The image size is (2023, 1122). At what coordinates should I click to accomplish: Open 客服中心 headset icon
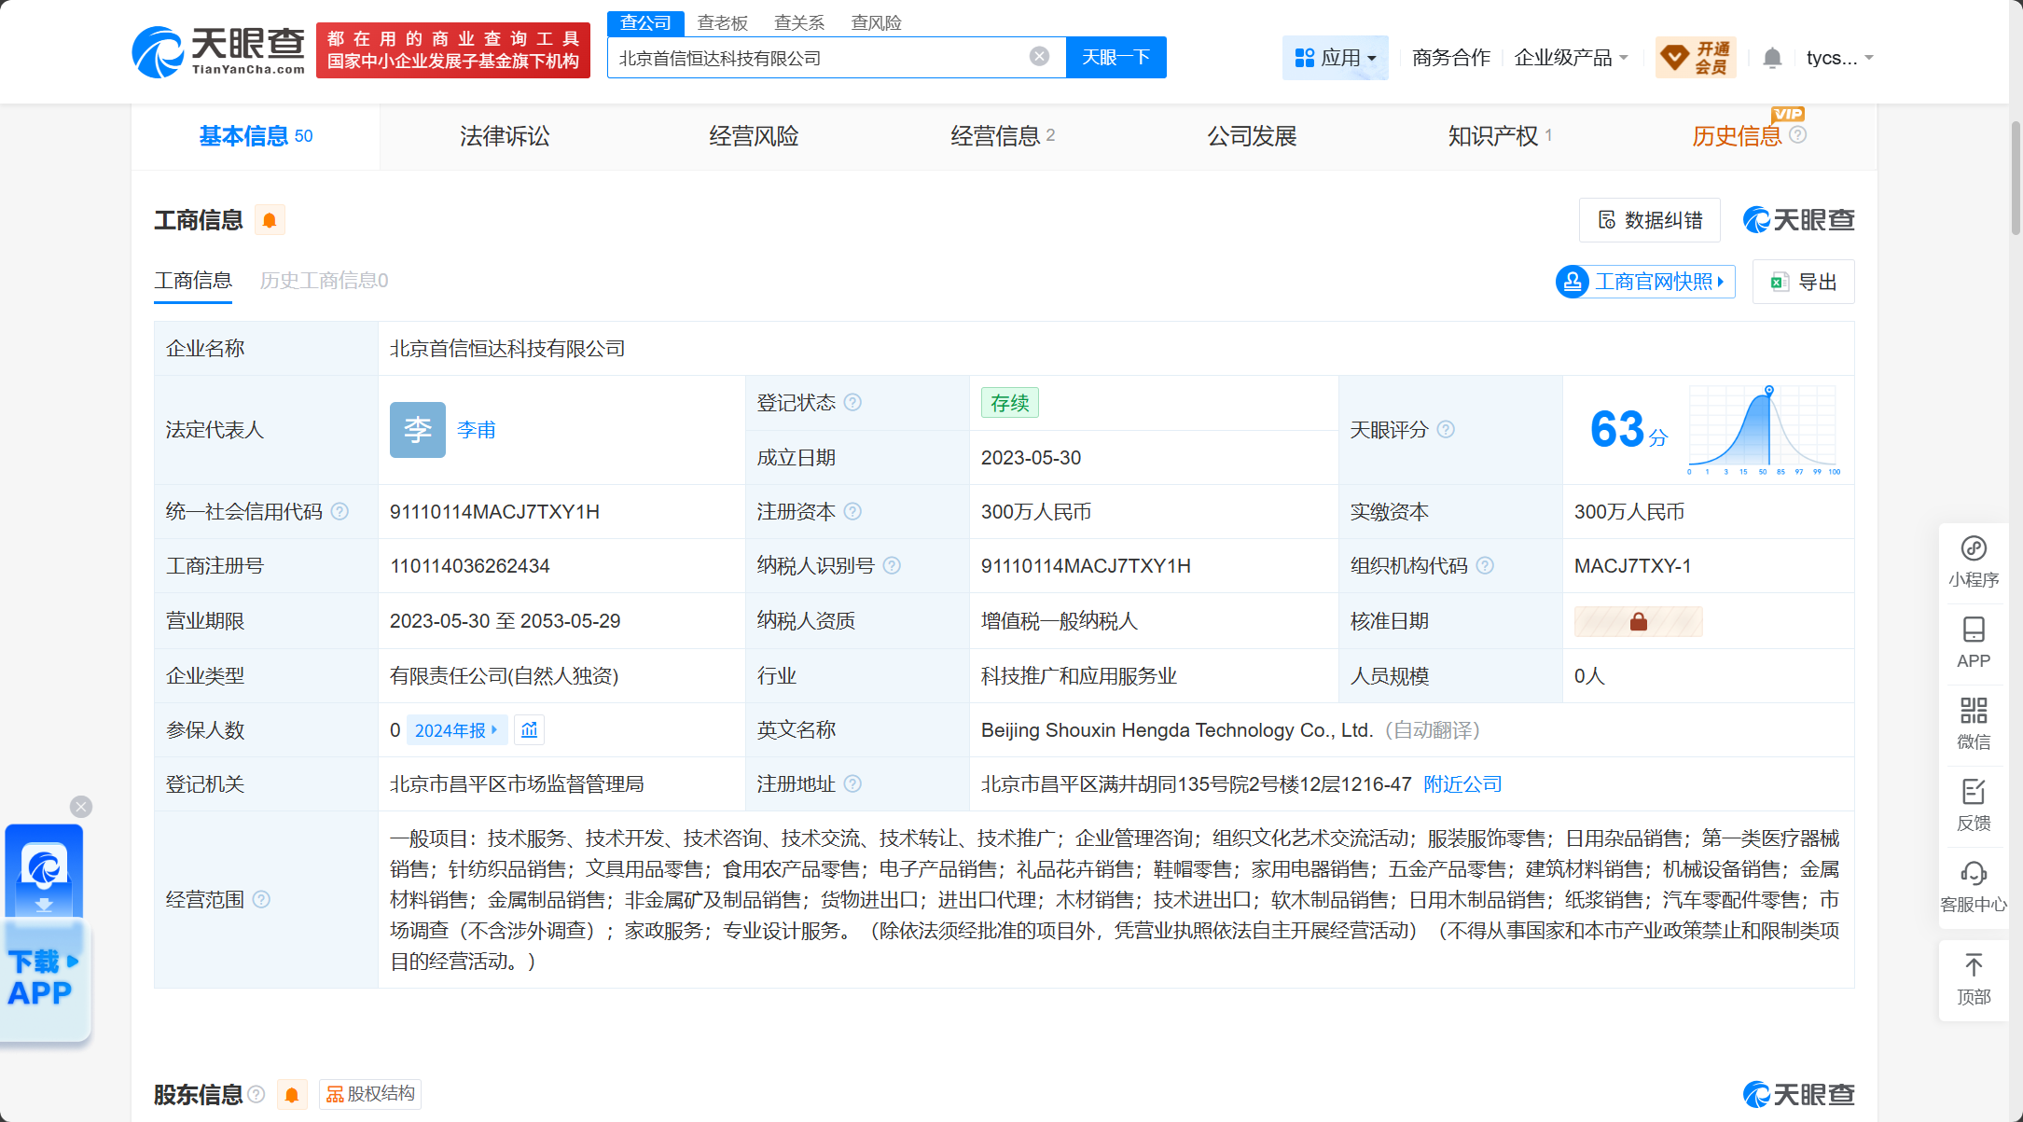click(1973, 885)
